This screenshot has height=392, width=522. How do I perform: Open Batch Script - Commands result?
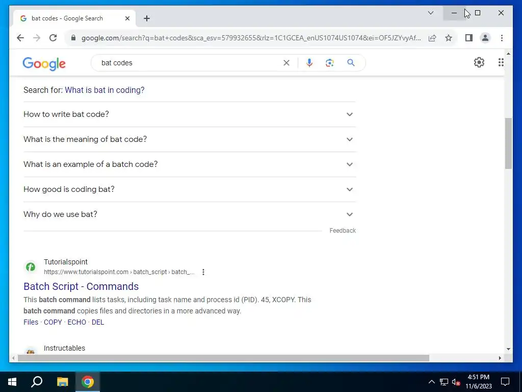coord(81,286)
